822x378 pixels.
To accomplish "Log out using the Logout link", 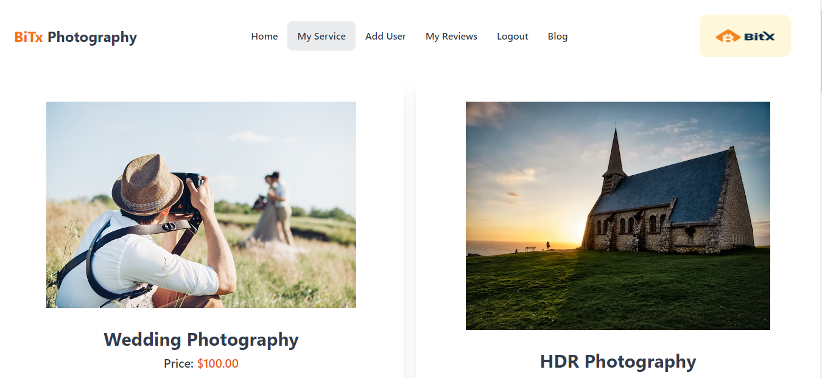I will (512, 37).
